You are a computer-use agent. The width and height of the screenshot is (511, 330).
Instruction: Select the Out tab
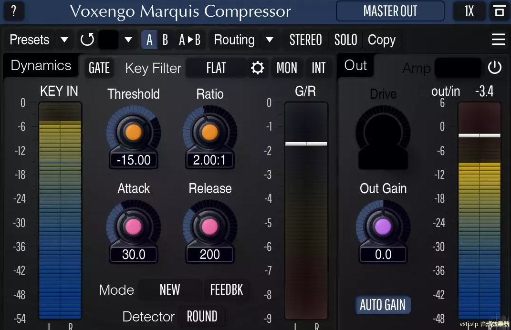tap(355, 66)
